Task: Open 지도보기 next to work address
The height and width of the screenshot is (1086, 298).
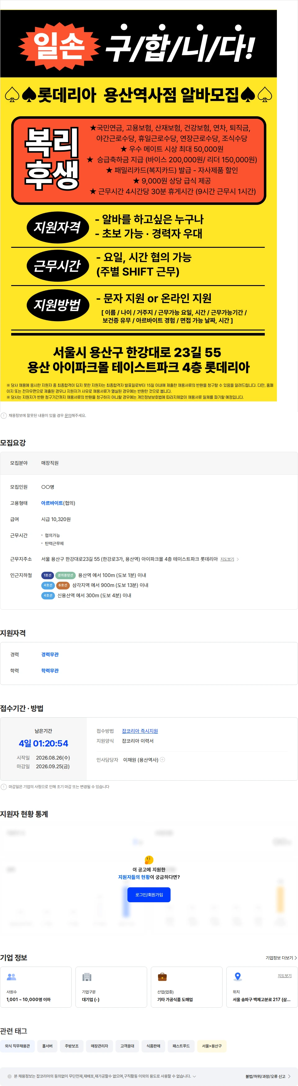Action: click(x=227, y=559)
